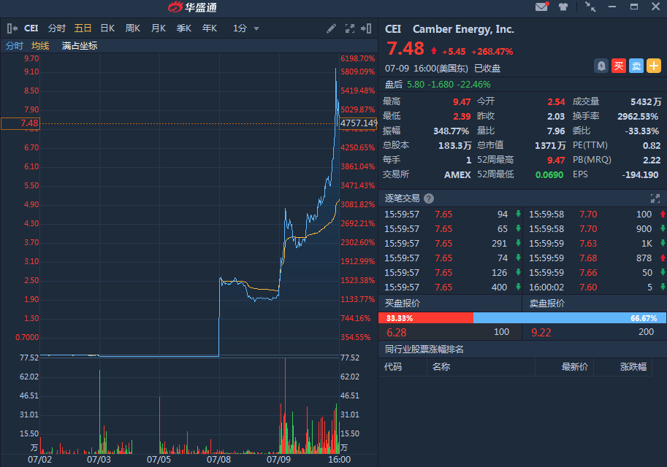Click the blue 66.67% ask ratio bar
Image resolution: width=667 pixels, height=467 pixels.
point(570,318)
